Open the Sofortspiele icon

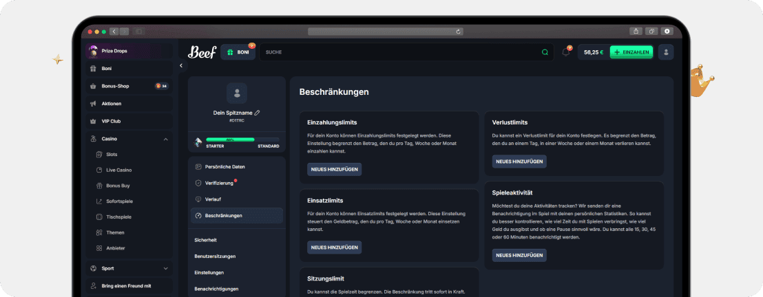(99, 201)
